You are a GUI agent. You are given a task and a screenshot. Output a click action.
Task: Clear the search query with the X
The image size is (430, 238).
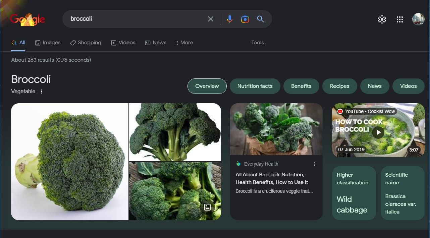[x=211, y=19]
